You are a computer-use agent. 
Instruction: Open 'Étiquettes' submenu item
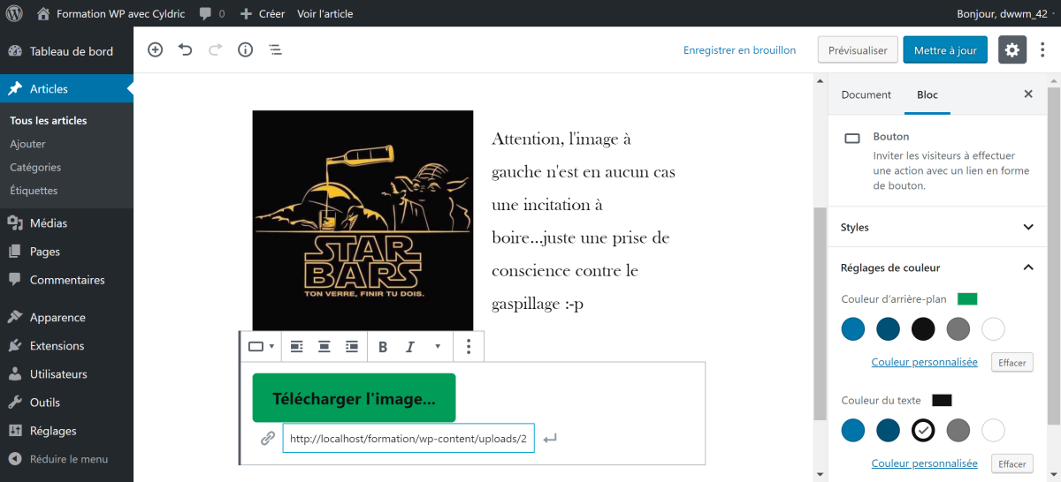point(34,190)
